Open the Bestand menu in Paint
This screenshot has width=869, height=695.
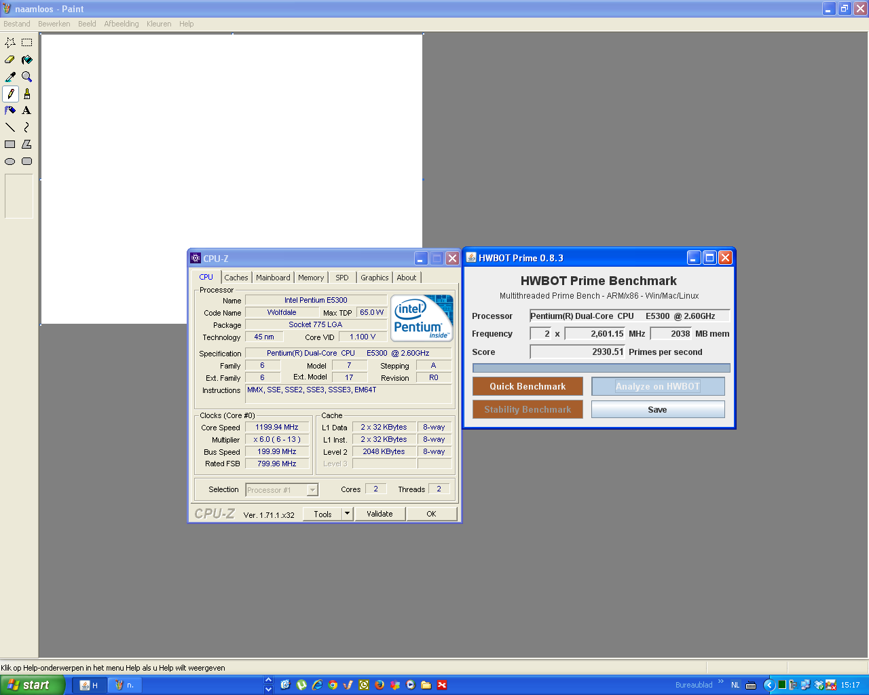[17, 24]
